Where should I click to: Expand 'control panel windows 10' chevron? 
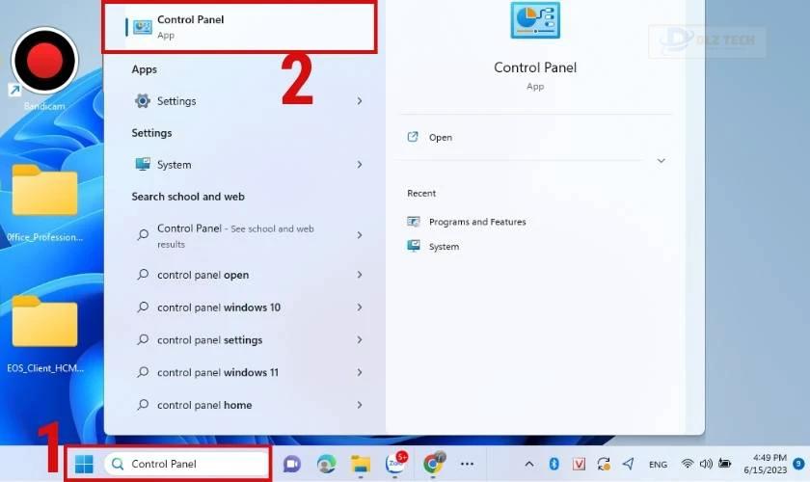tap(360, 307)
